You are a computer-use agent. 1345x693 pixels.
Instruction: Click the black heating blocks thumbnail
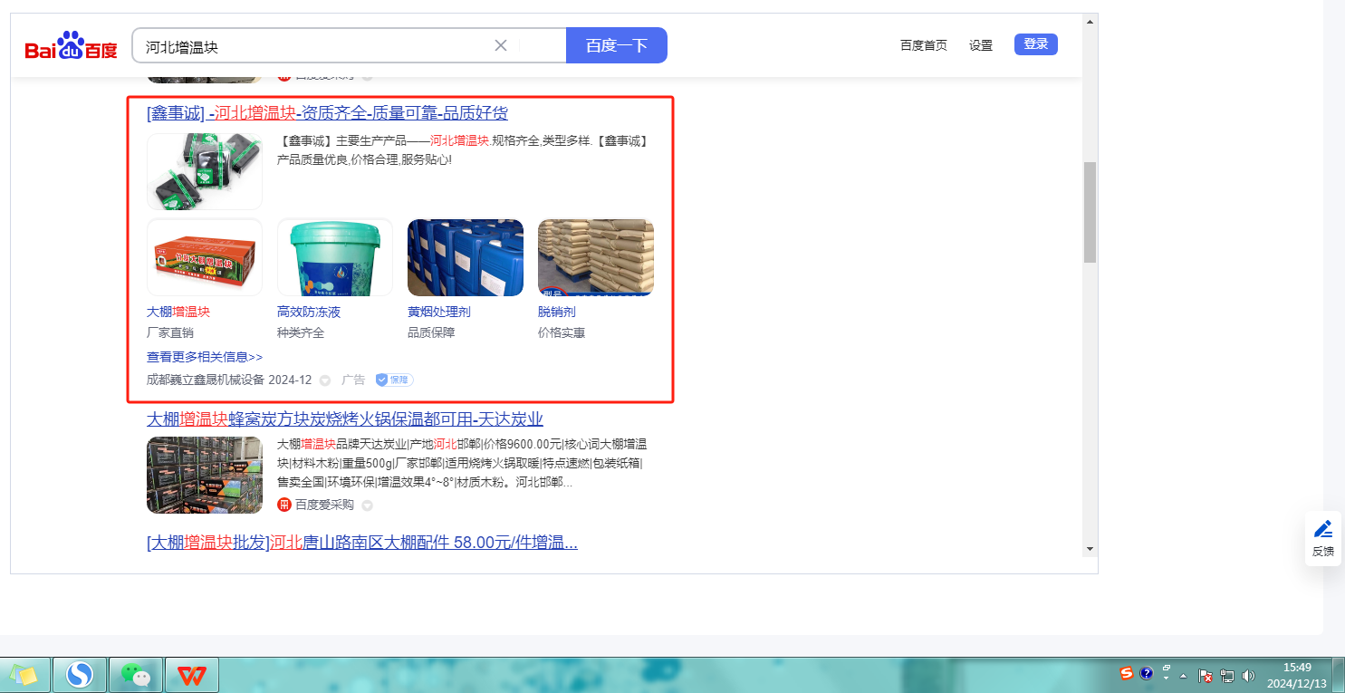pos(205,172)
